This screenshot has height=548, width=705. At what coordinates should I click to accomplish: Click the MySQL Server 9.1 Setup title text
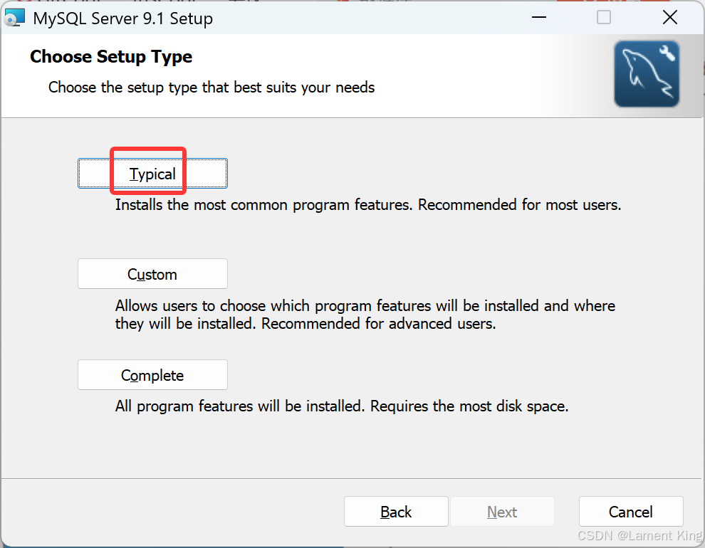click(122, 19)
